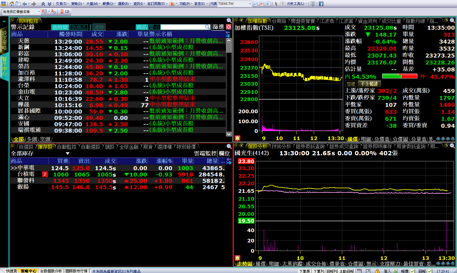Click the alert list vertical scrollbar thumb

click(229, 48)
